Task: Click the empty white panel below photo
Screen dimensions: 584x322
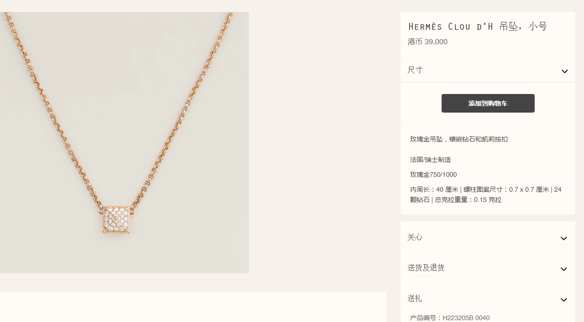Action: coord(193,307)
